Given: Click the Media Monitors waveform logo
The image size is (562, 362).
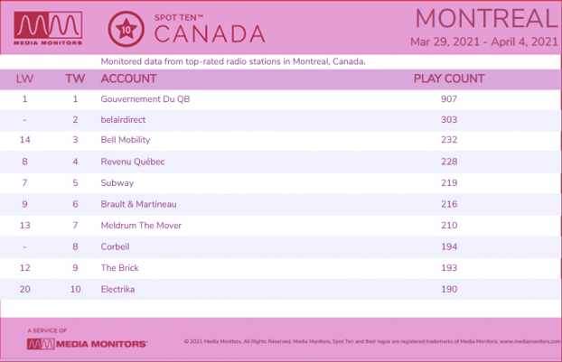Looking at the screenshot, I should pyautogui.click(x=48, y=28).
